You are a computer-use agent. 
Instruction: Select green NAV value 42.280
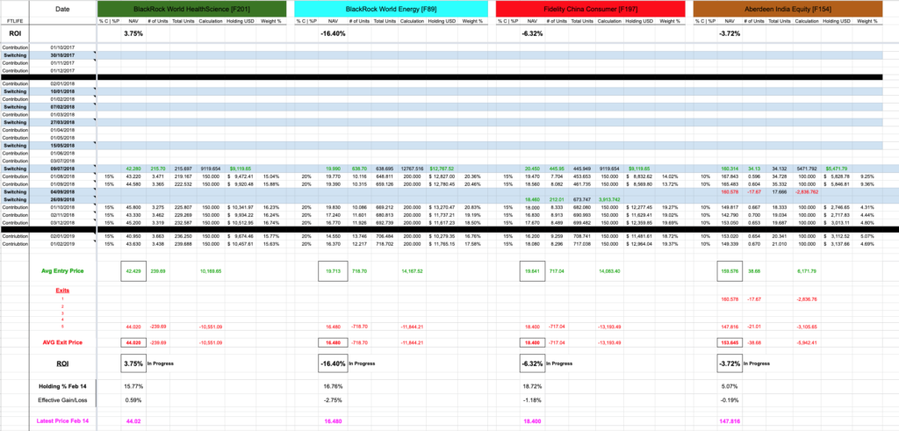coord(133,169)
